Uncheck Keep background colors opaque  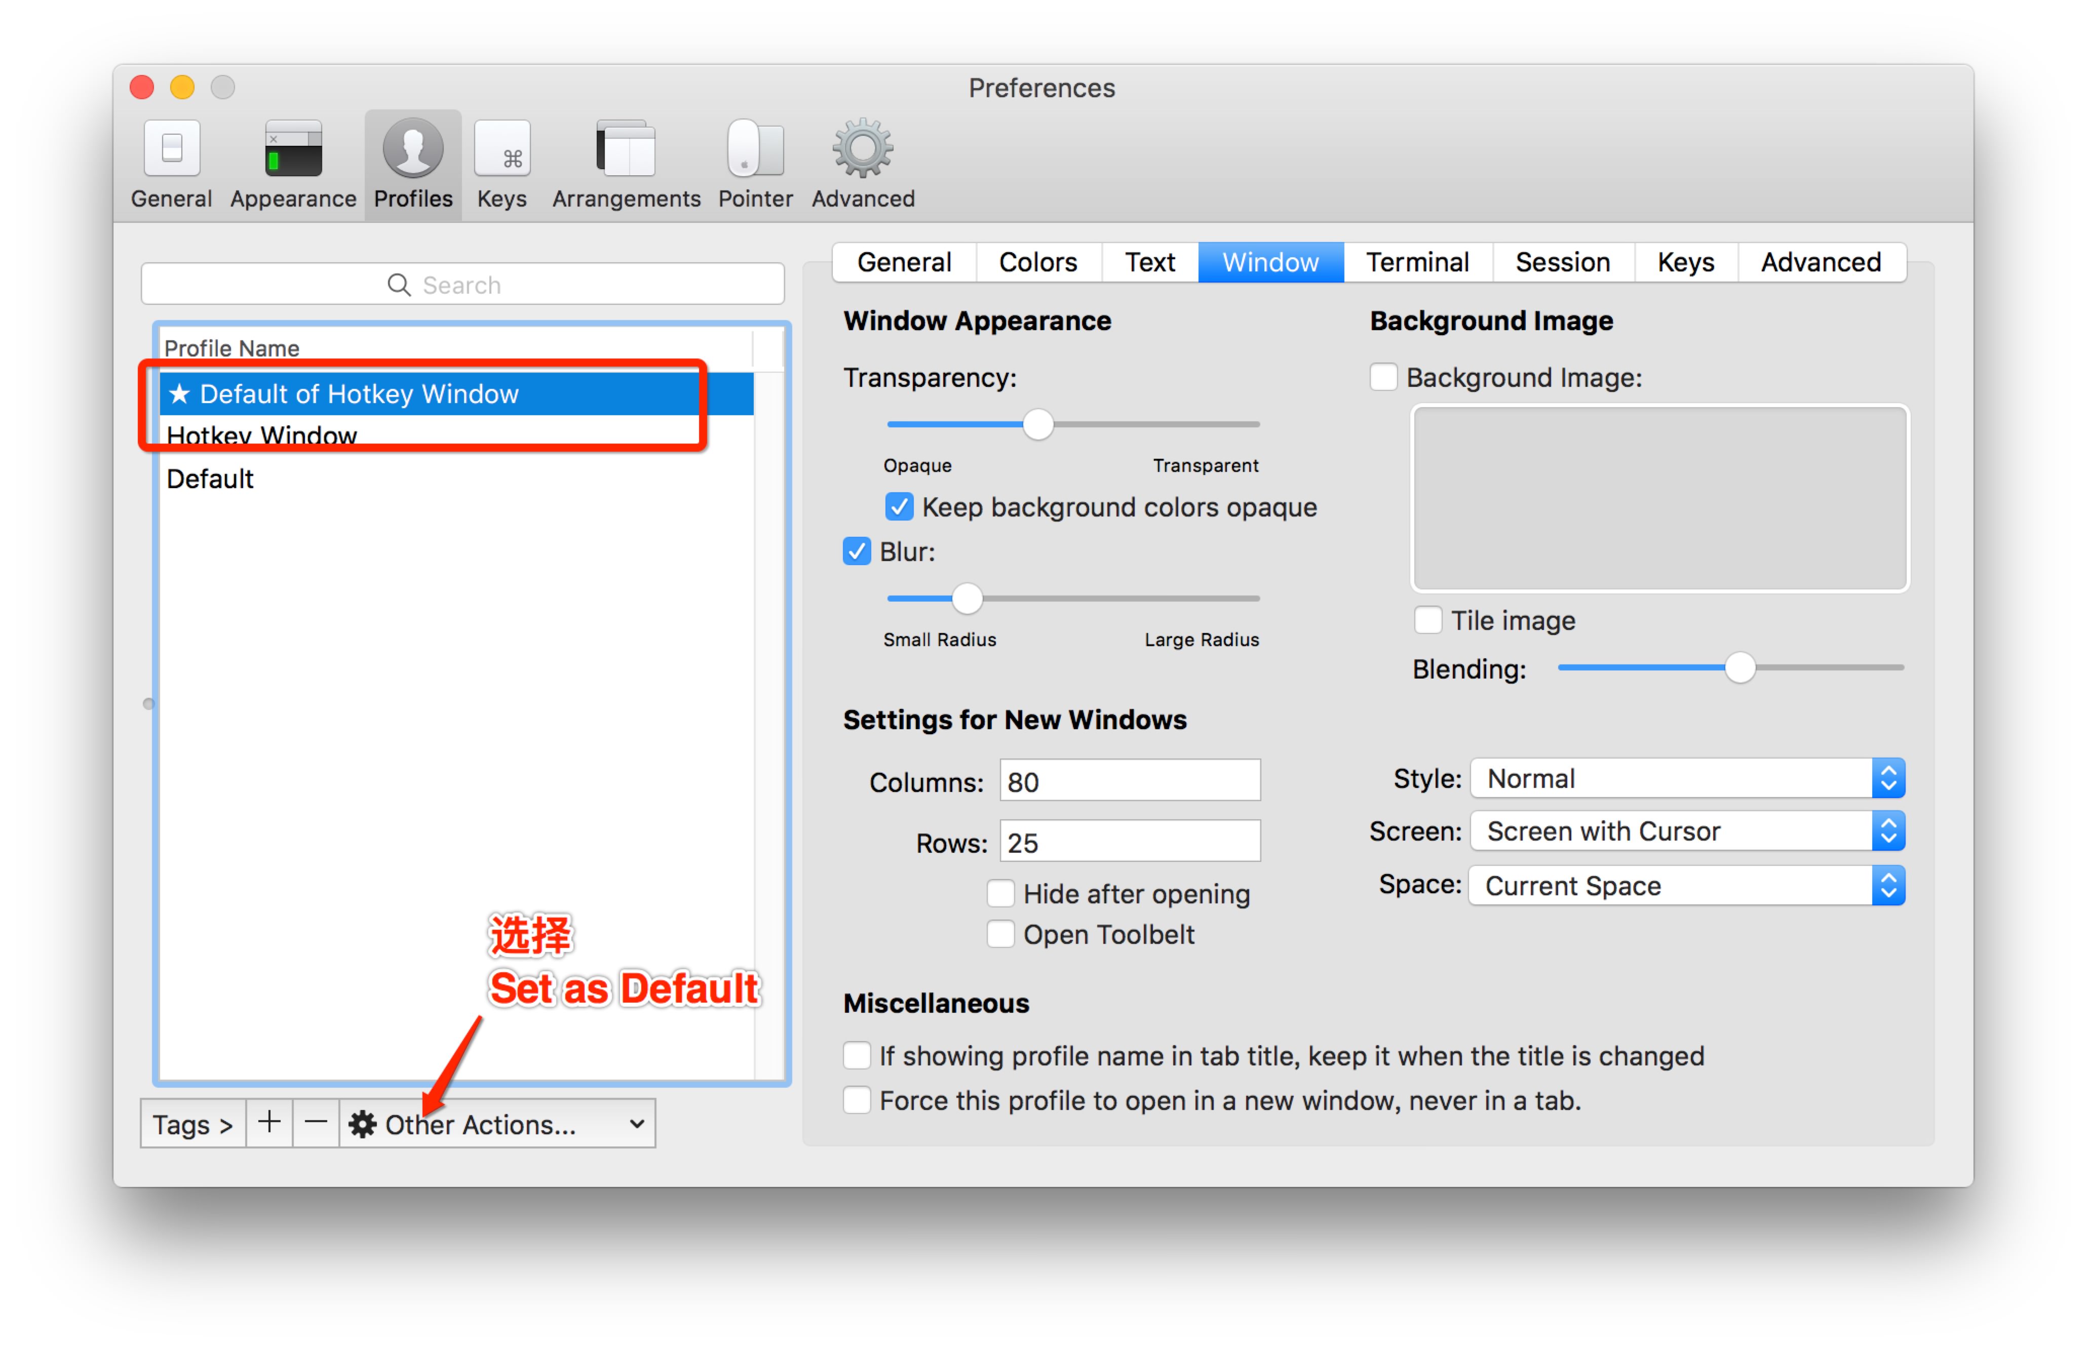pos(899,507)
